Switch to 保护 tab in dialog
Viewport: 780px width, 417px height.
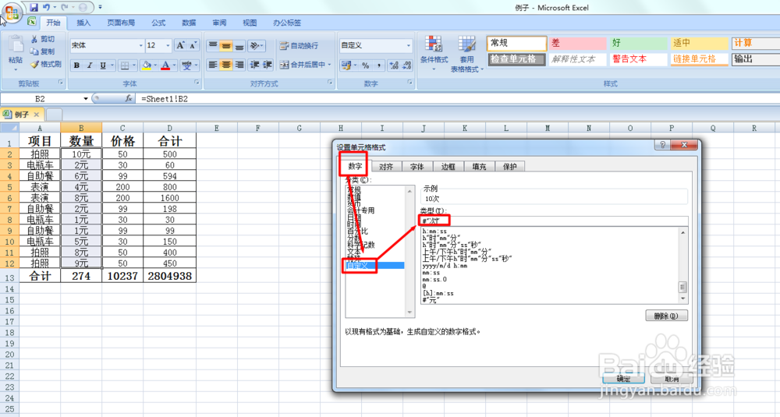510,167
